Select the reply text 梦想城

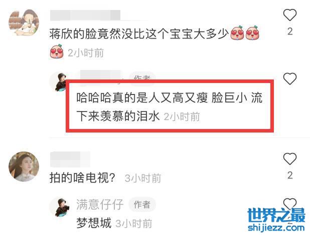pyautogui.click(x=94, y=223)
